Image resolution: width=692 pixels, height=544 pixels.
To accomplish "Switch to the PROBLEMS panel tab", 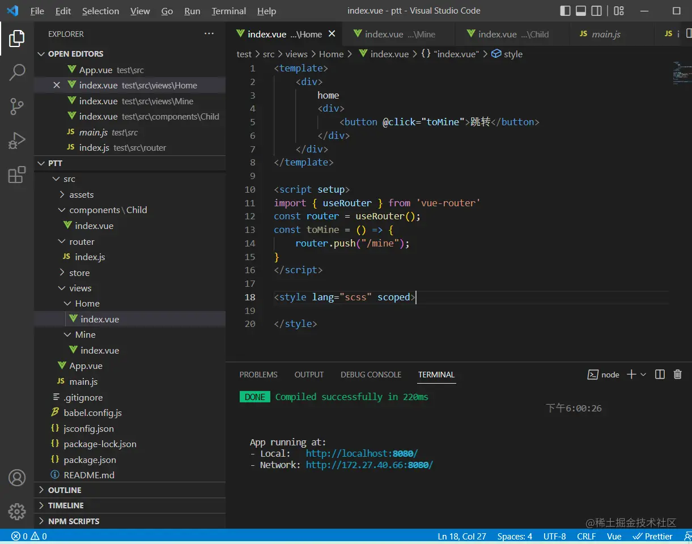I will (258, 375).
